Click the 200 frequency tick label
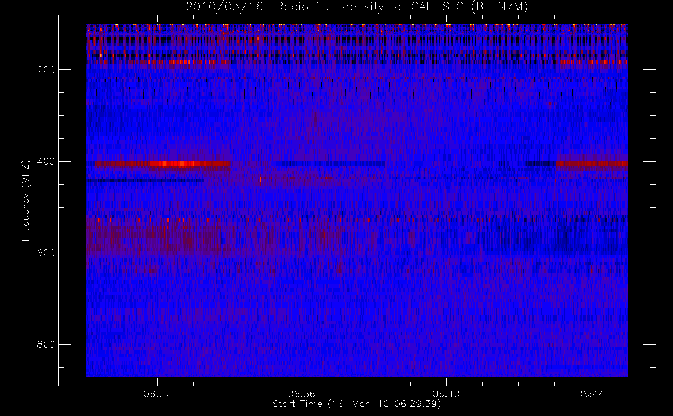This screenshot has height=416, width=673. [x=46, y=70]
